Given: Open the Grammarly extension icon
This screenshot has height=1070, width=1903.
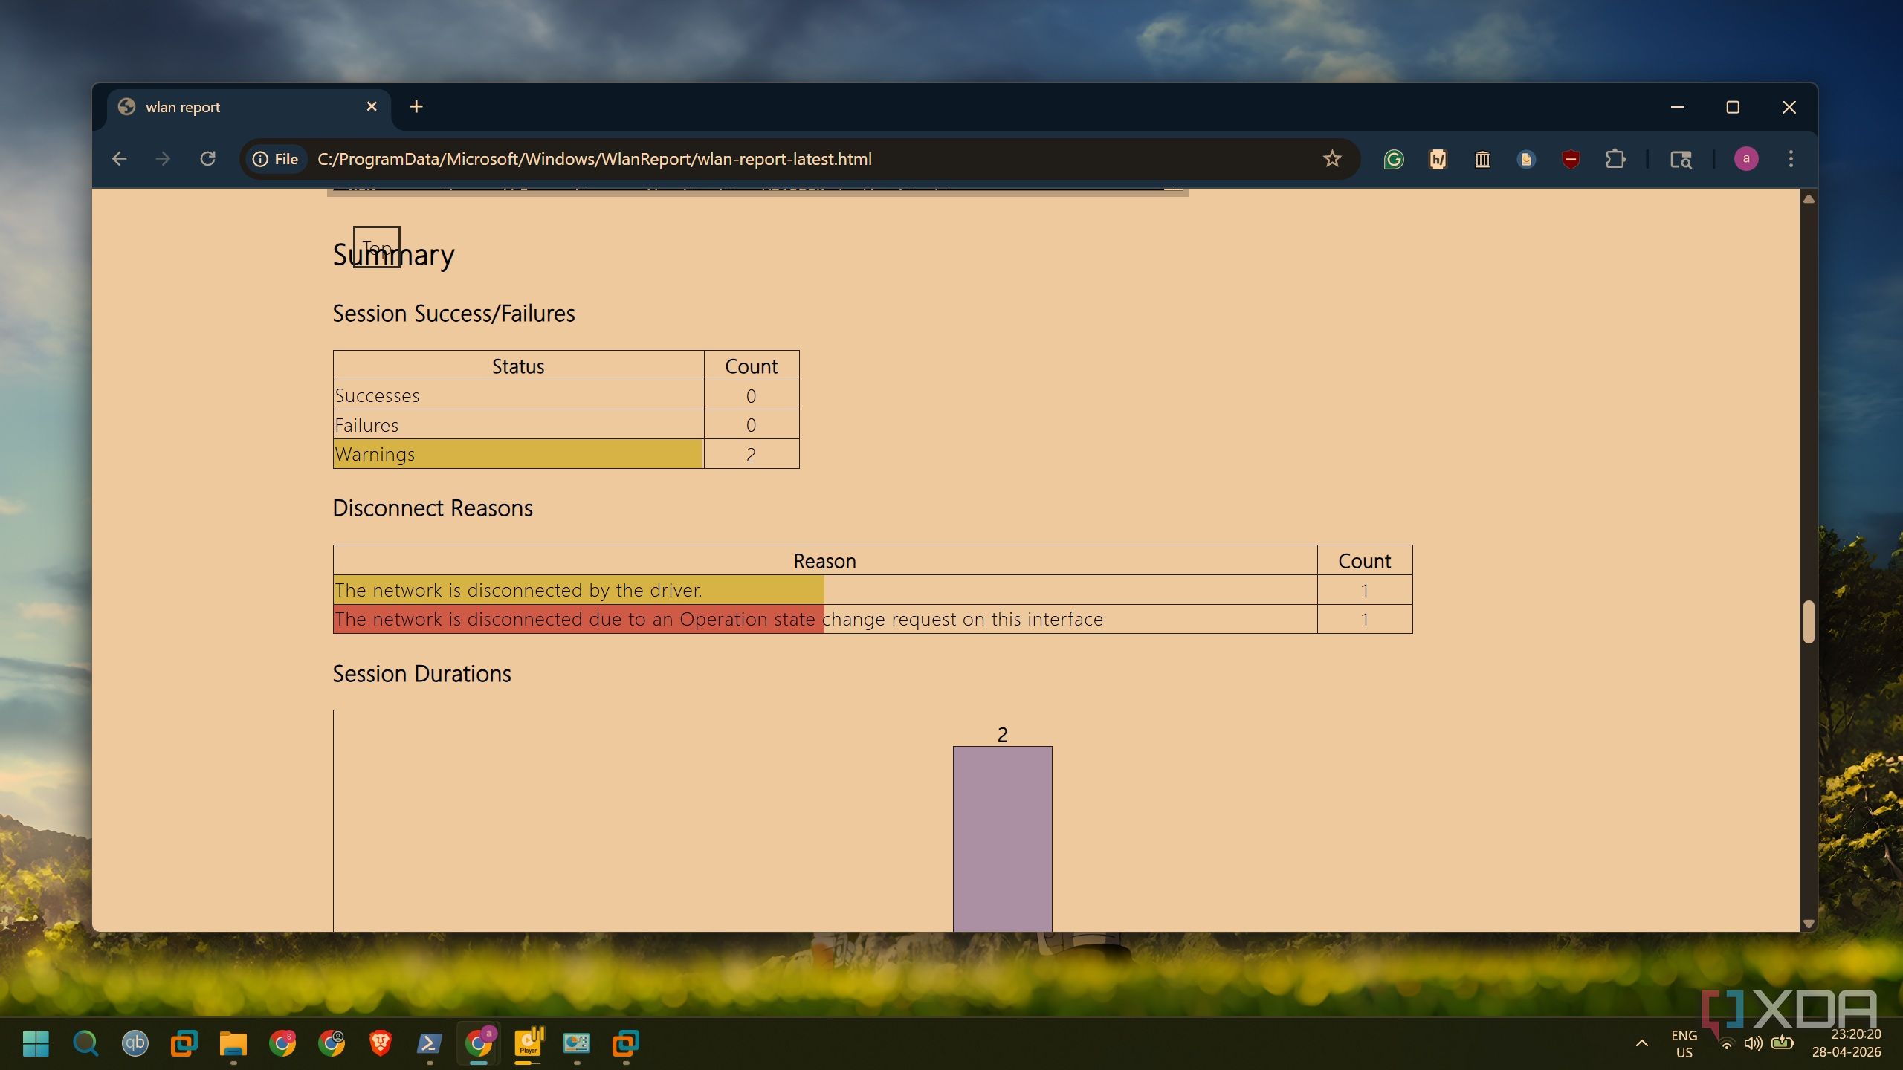Looking at the screenshot, I should pyautogui.click(x=1394, y=159).
